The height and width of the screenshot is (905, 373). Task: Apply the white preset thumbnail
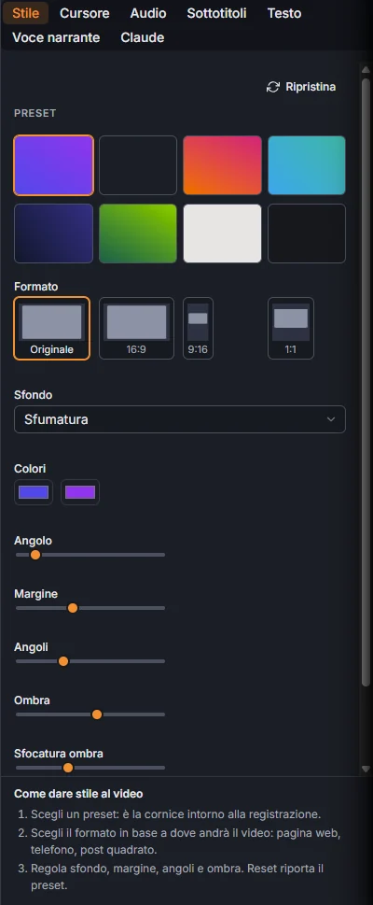(222, 233)
